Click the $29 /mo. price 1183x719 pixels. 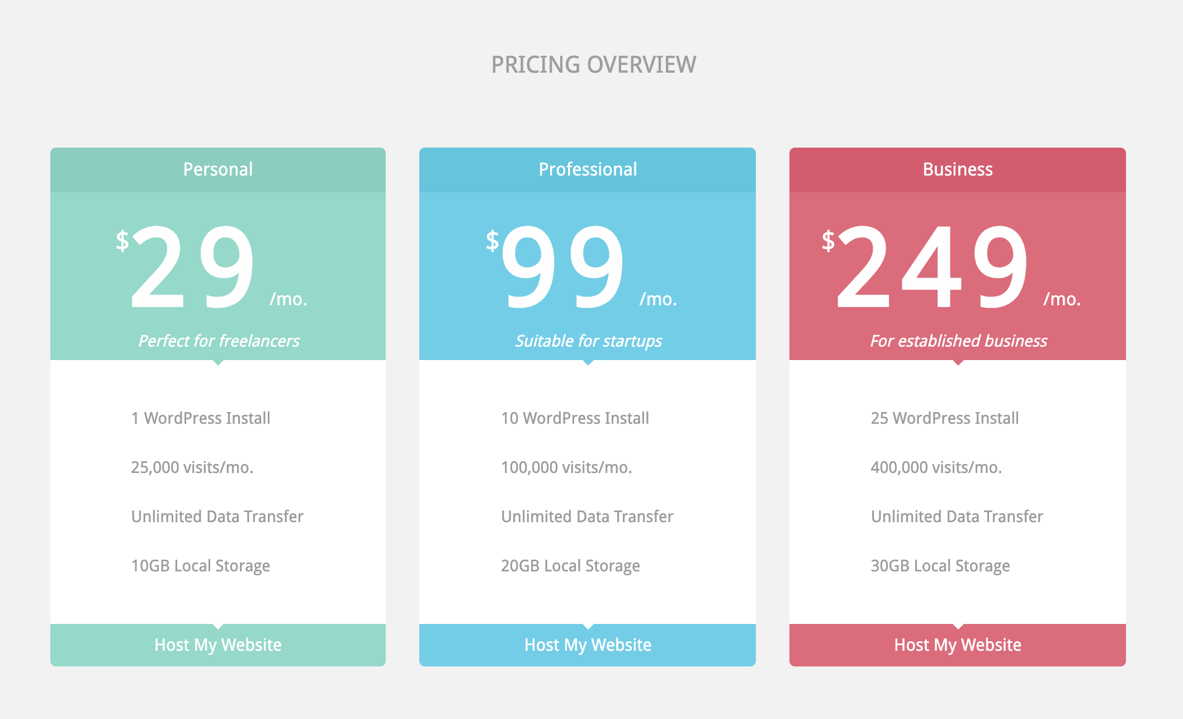coord(212,267)
